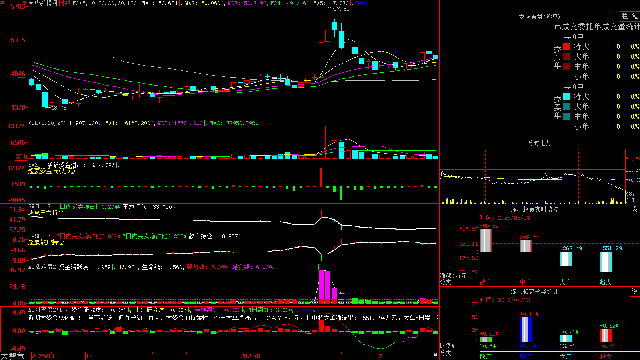Click the MA5: 47.730 value
Viewport: 640px width, 360px height.
click(x=331, y=3)
